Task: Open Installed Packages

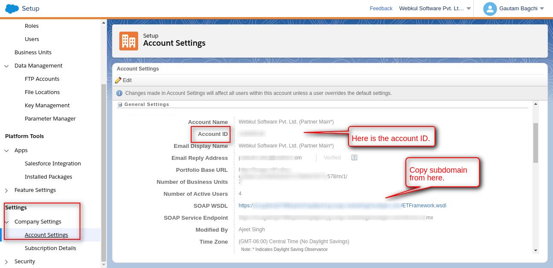Action: tap(48, 177)
